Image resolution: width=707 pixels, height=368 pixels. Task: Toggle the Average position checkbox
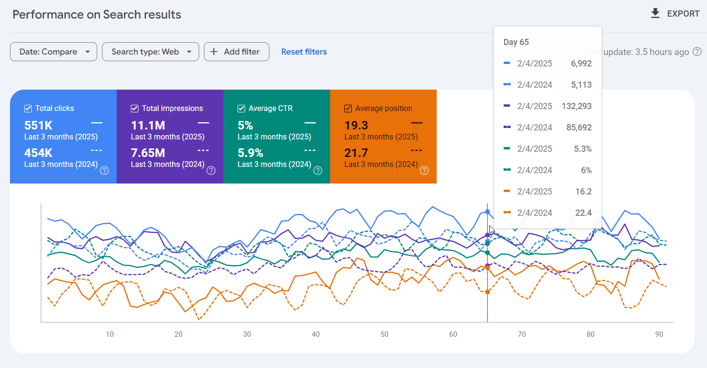pos(348,109)
